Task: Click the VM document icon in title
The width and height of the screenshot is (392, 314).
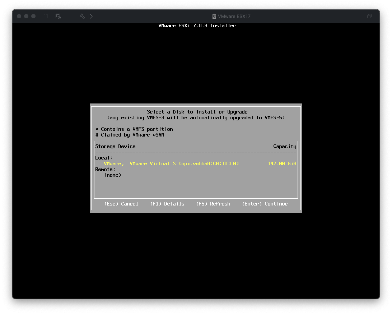Action: point(214,16)
